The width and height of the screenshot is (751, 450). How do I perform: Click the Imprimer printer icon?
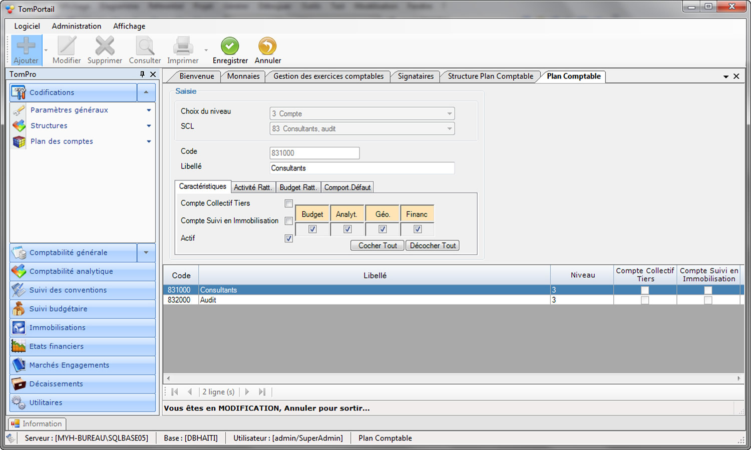pyautogui.click(x=183, y=46)
